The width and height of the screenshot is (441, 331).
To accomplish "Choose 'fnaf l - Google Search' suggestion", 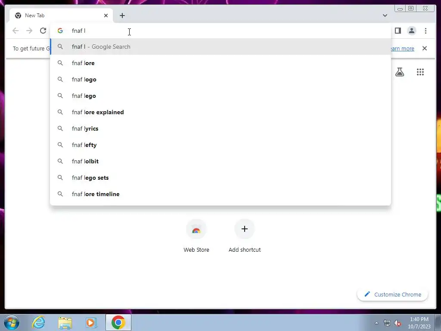I will (220, 47).
